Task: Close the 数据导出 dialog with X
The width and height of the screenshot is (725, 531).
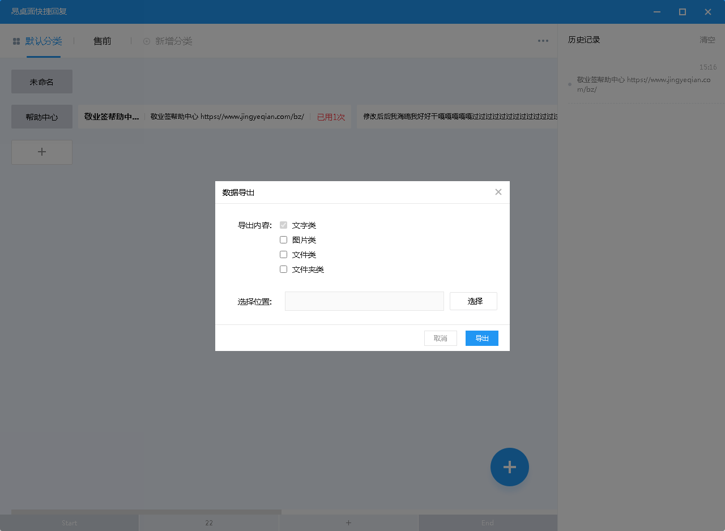Action: [x=498, y=192]
